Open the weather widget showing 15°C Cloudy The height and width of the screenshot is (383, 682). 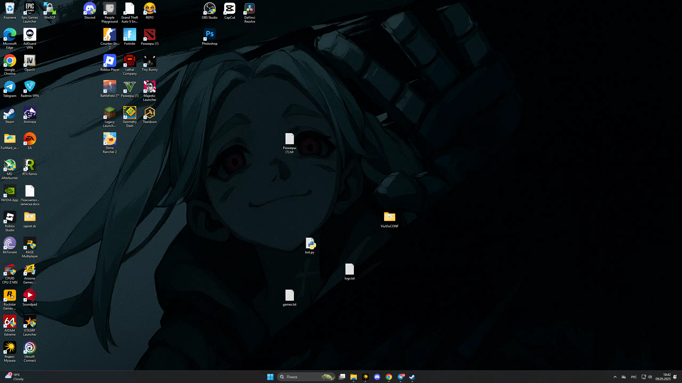click(x=14, y=377)
